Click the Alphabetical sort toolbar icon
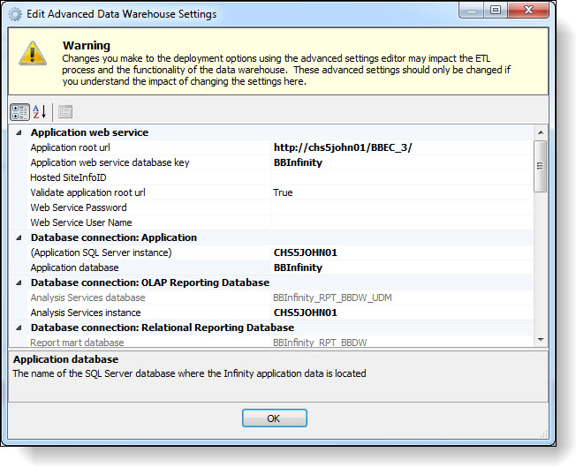The width and height of the screenshot is (576, 467). (40, 111)
